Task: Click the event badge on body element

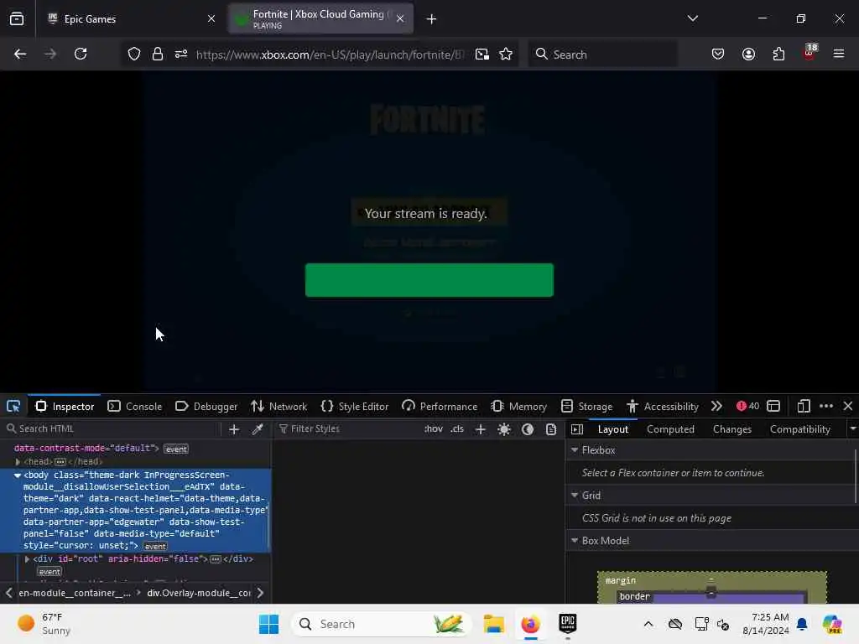Action: point(155,546)
